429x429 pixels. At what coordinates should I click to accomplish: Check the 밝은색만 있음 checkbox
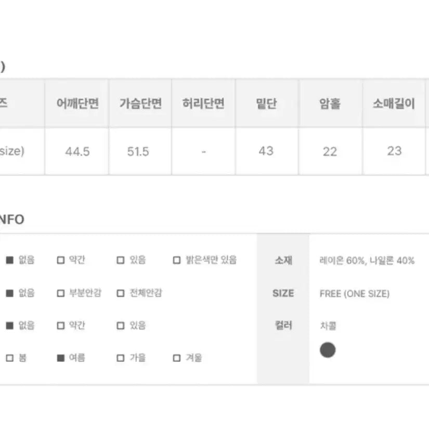pos(177,261)
